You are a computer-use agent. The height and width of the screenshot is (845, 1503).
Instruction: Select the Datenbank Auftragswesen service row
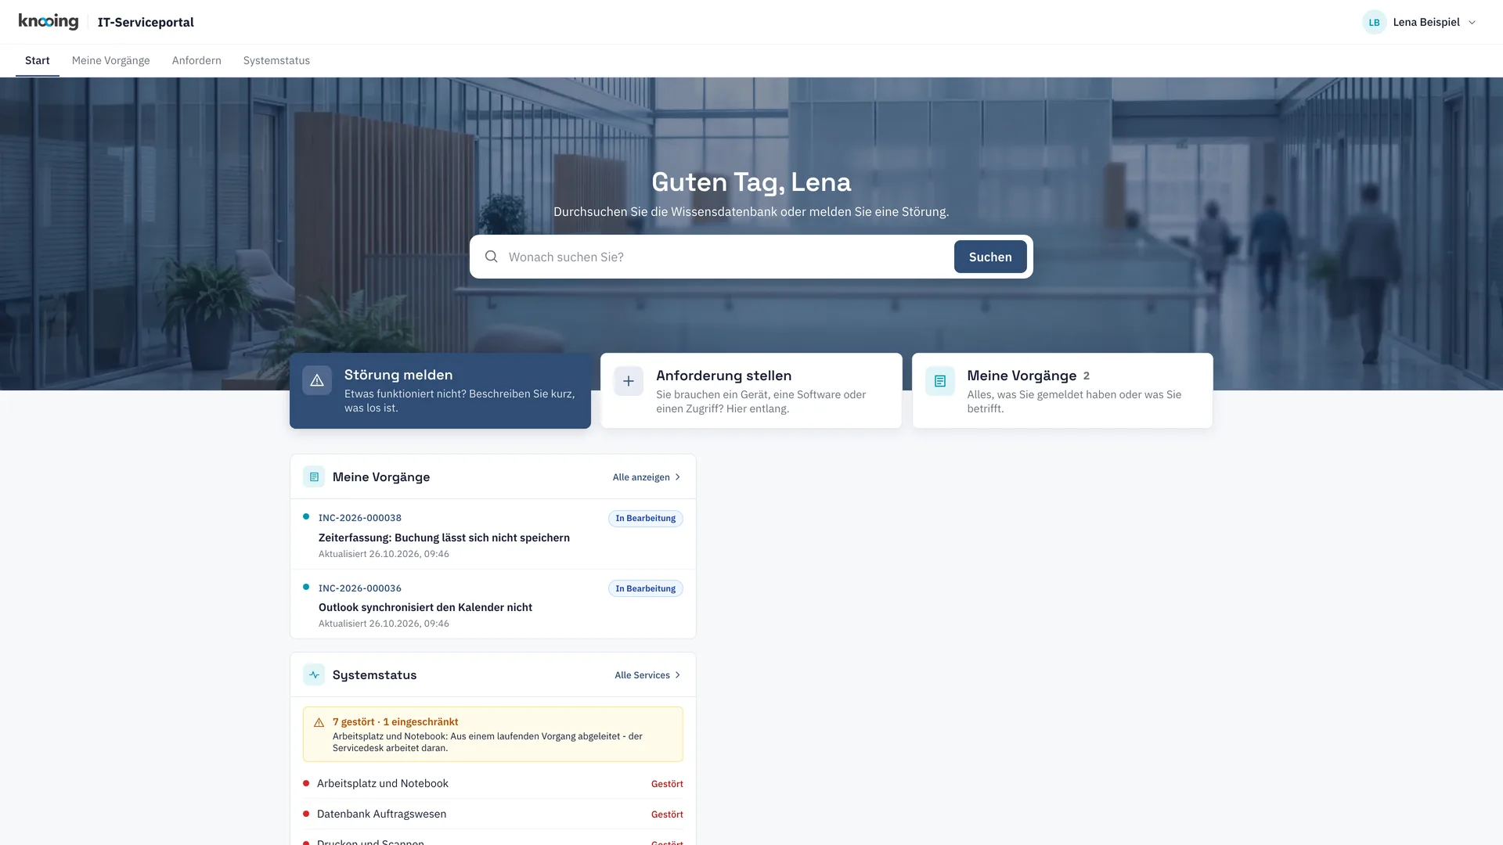tap(493, 814)
